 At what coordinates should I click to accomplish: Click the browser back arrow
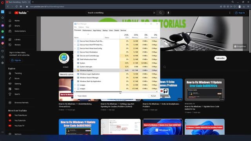pyautogui.click(x=8, y=7)
